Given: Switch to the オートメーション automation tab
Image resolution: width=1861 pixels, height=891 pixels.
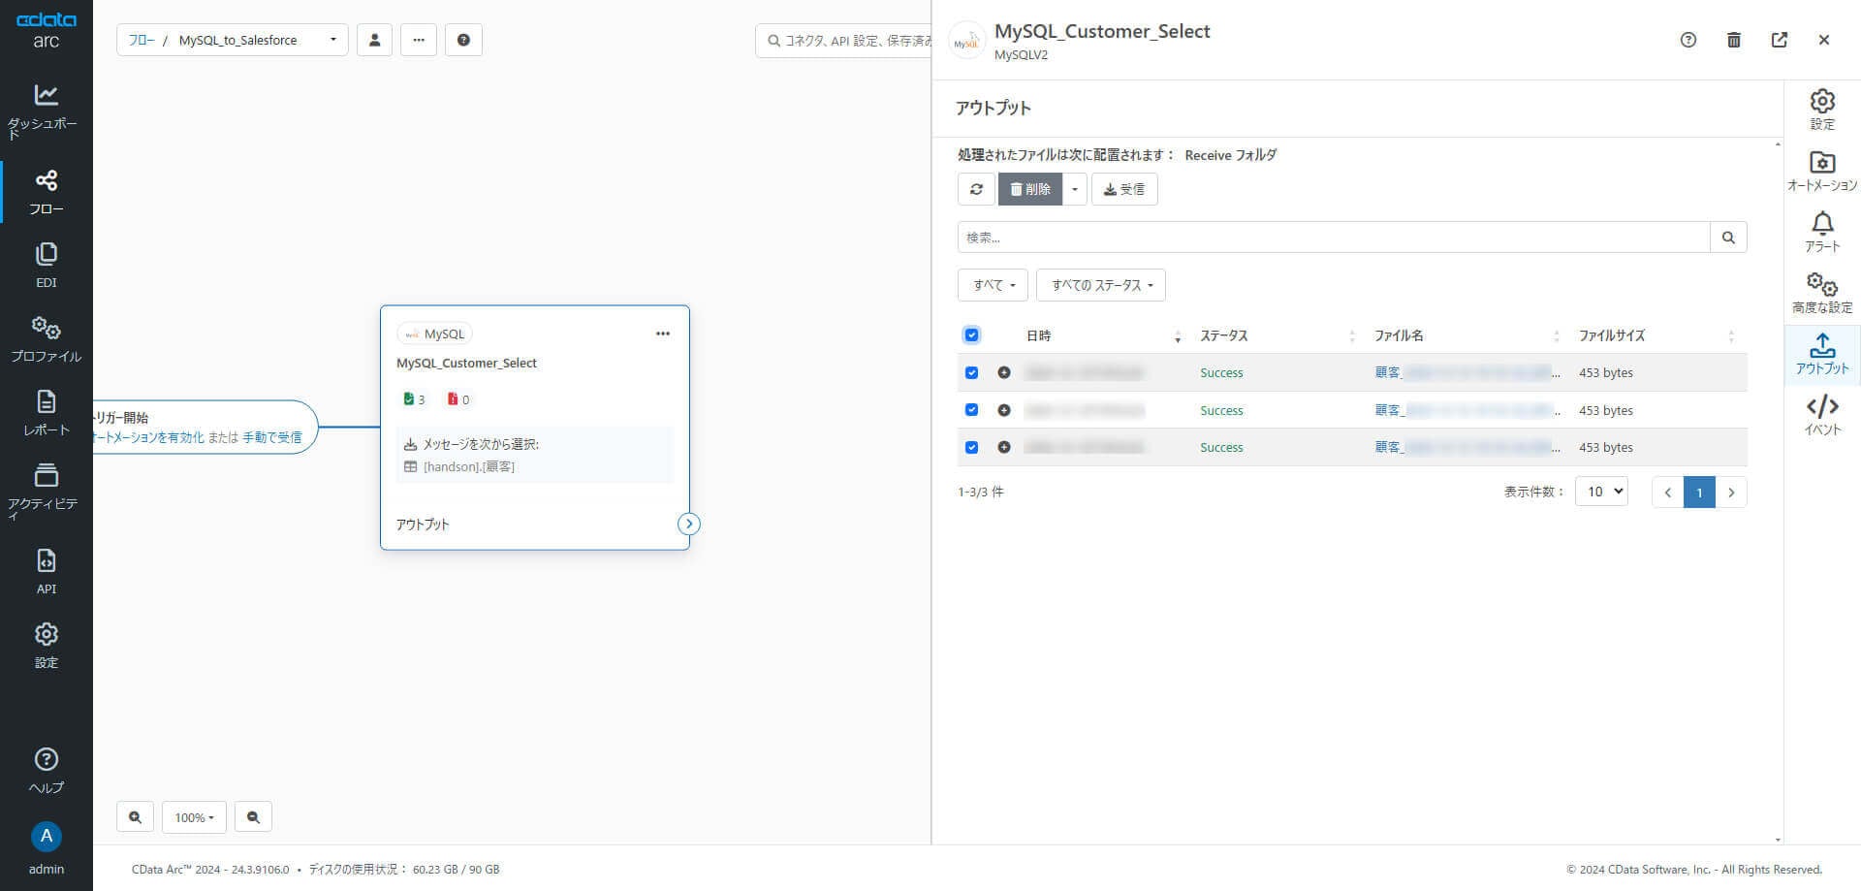Looking at the screenshot, I should click(x=1822, y=171).
